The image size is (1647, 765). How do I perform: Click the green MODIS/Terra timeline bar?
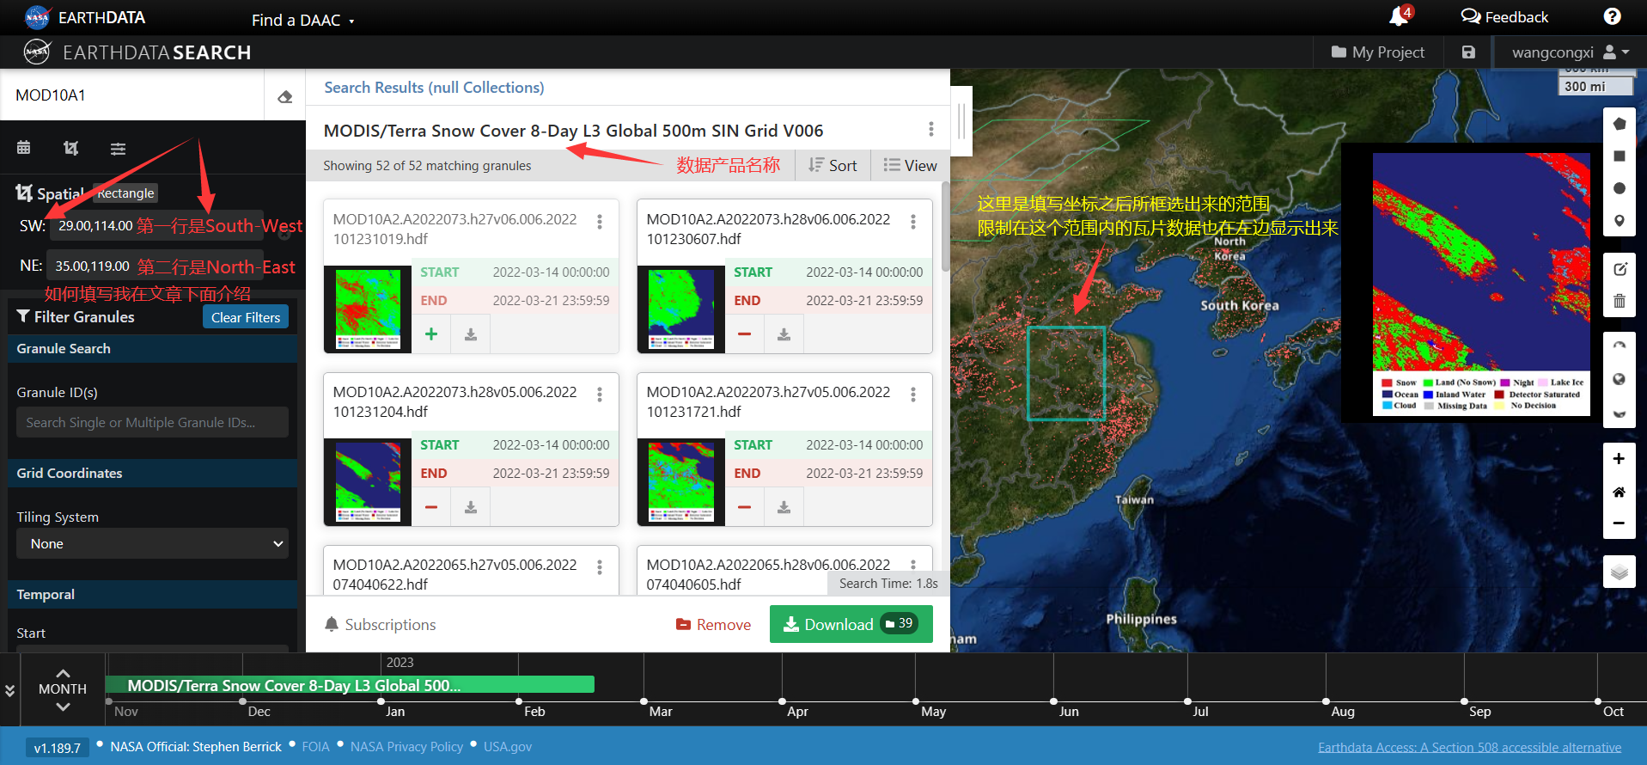click(x=350, y=685)
